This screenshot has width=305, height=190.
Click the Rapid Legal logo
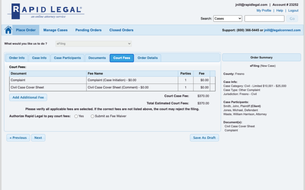[x=46, y=11]
